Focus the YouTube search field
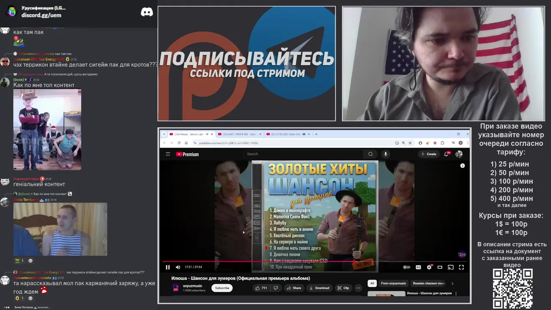The width and height of the screenshot is (551, 310). click(x=303, y=154)
